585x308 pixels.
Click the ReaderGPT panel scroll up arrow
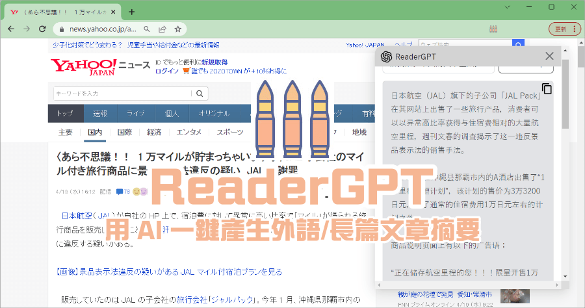pyautogui.click(x=565, y=50)
